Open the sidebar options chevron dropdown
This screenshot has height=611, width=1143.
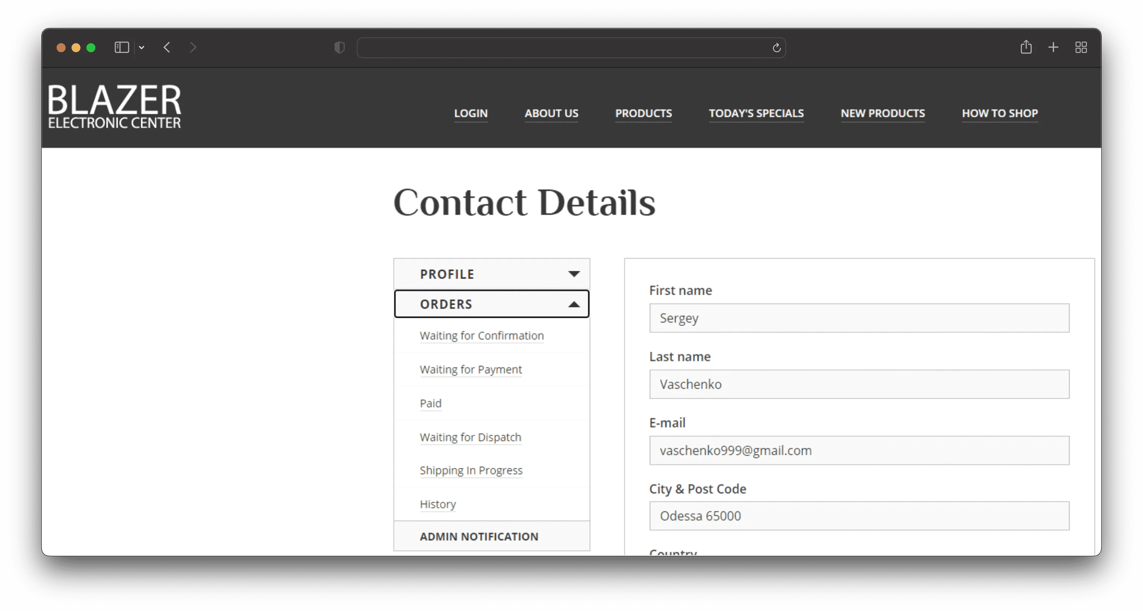(142, 47)
